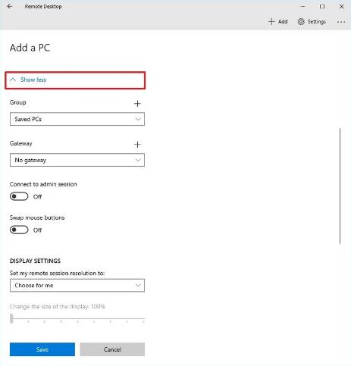Add a new group with plus icon
Image resolution: width=351 pixels, height=366 pixels.
(137, 104)
